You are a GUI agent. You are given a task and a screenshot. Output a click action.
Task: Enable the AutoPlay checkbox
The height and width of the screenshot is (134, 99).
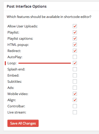75,57
